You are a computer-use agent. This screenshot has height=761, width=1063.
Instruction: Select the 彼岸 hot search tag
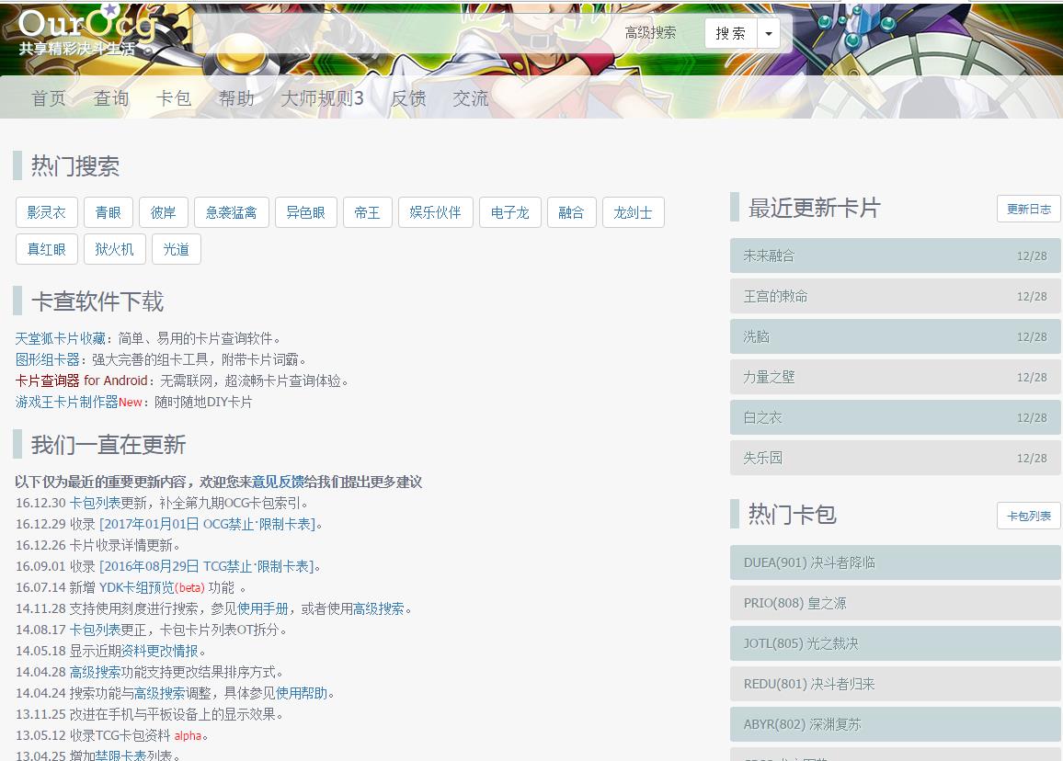tap(164, 213)
